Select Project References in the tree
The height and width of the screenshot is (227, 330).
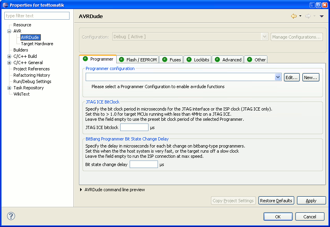(x=31, y=69)
